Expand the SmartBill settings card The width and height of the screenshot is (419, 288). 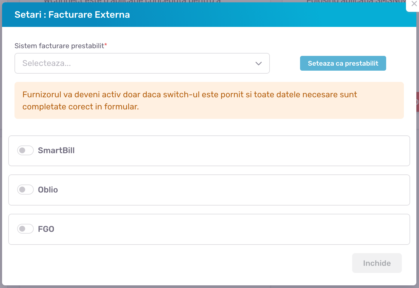(x=237, y=151)
